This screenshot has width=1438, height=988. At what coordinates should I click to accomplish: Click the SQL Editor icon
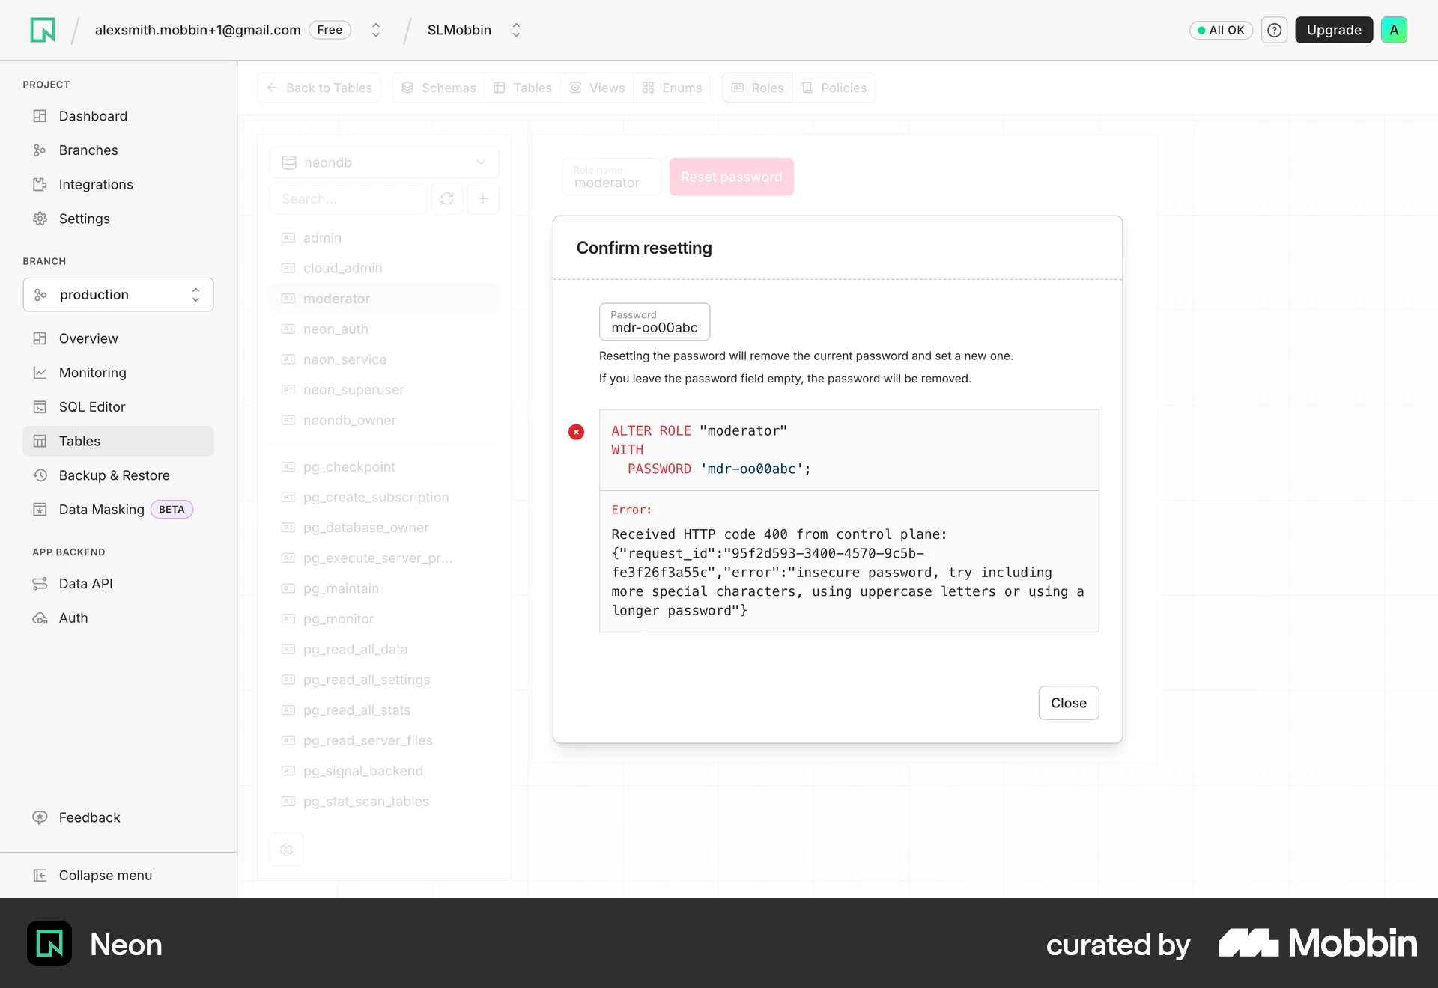[40, 407]
